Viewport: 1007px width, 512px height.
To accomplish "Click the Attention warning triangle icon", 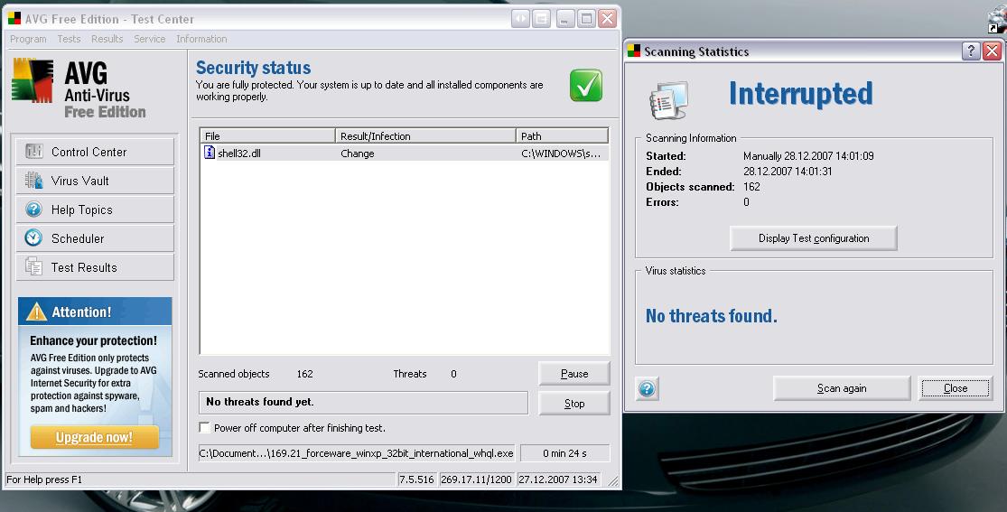I will click(37, 312).
